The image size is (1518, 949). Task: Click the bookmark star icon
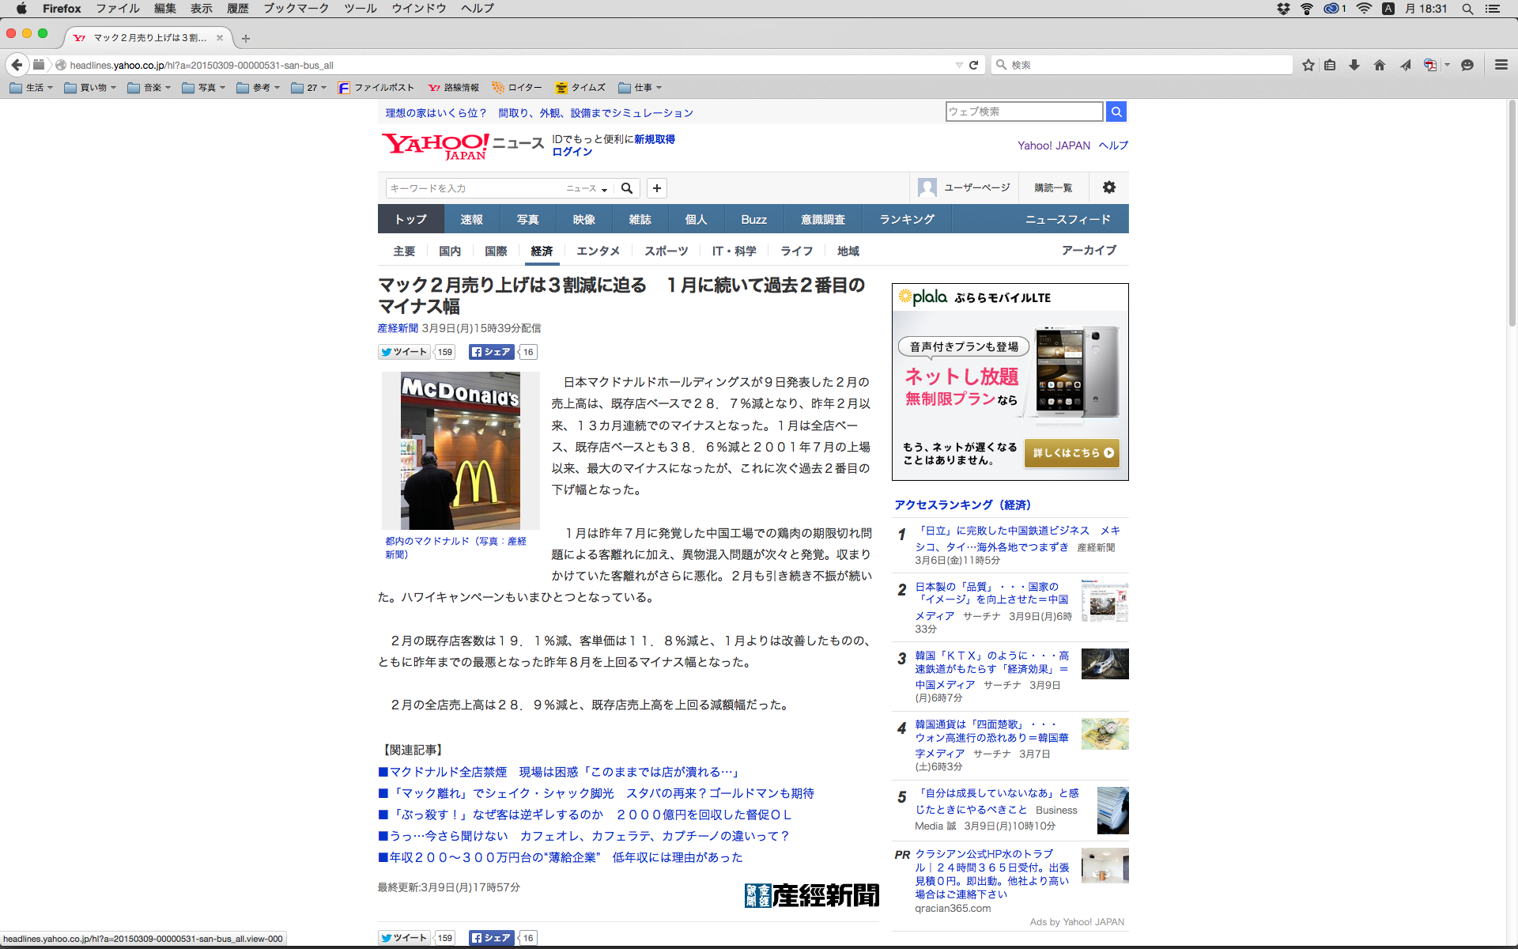point(1308,65)
